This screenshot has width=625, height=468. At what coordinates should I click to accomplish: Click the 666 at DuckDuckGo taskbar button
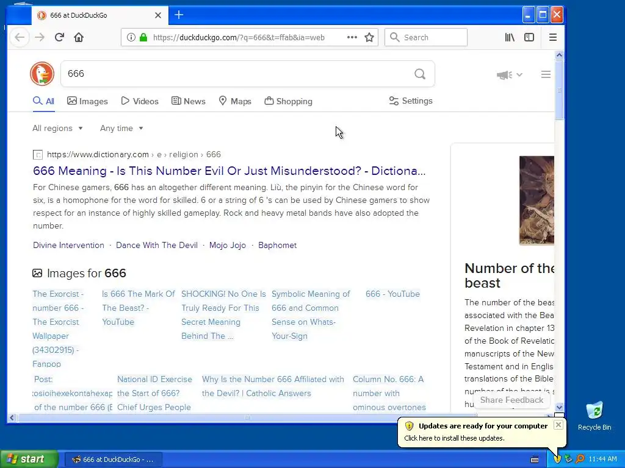(113, 459)
